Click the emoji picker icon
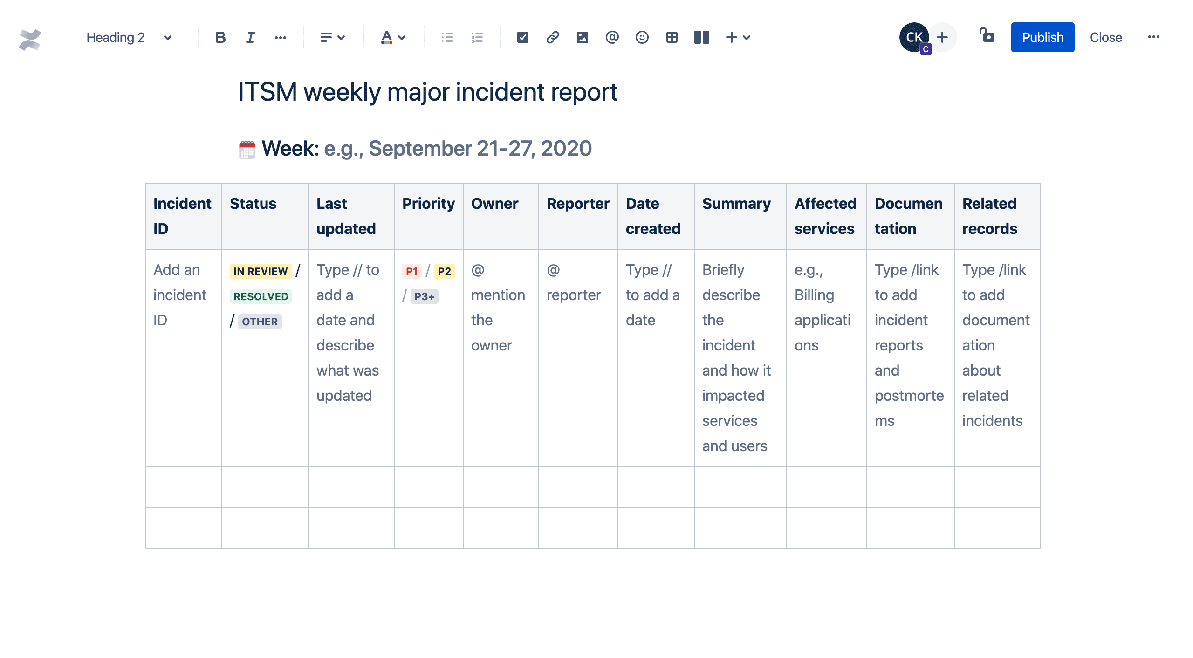 (641, 36)
